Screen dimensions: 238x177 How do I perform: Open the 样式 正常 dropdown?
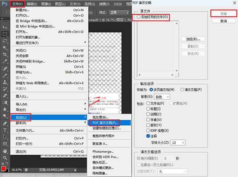(x=119, y=12)
